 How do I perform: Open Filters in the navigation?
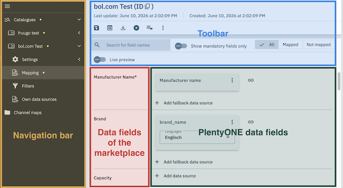[28, 86]
